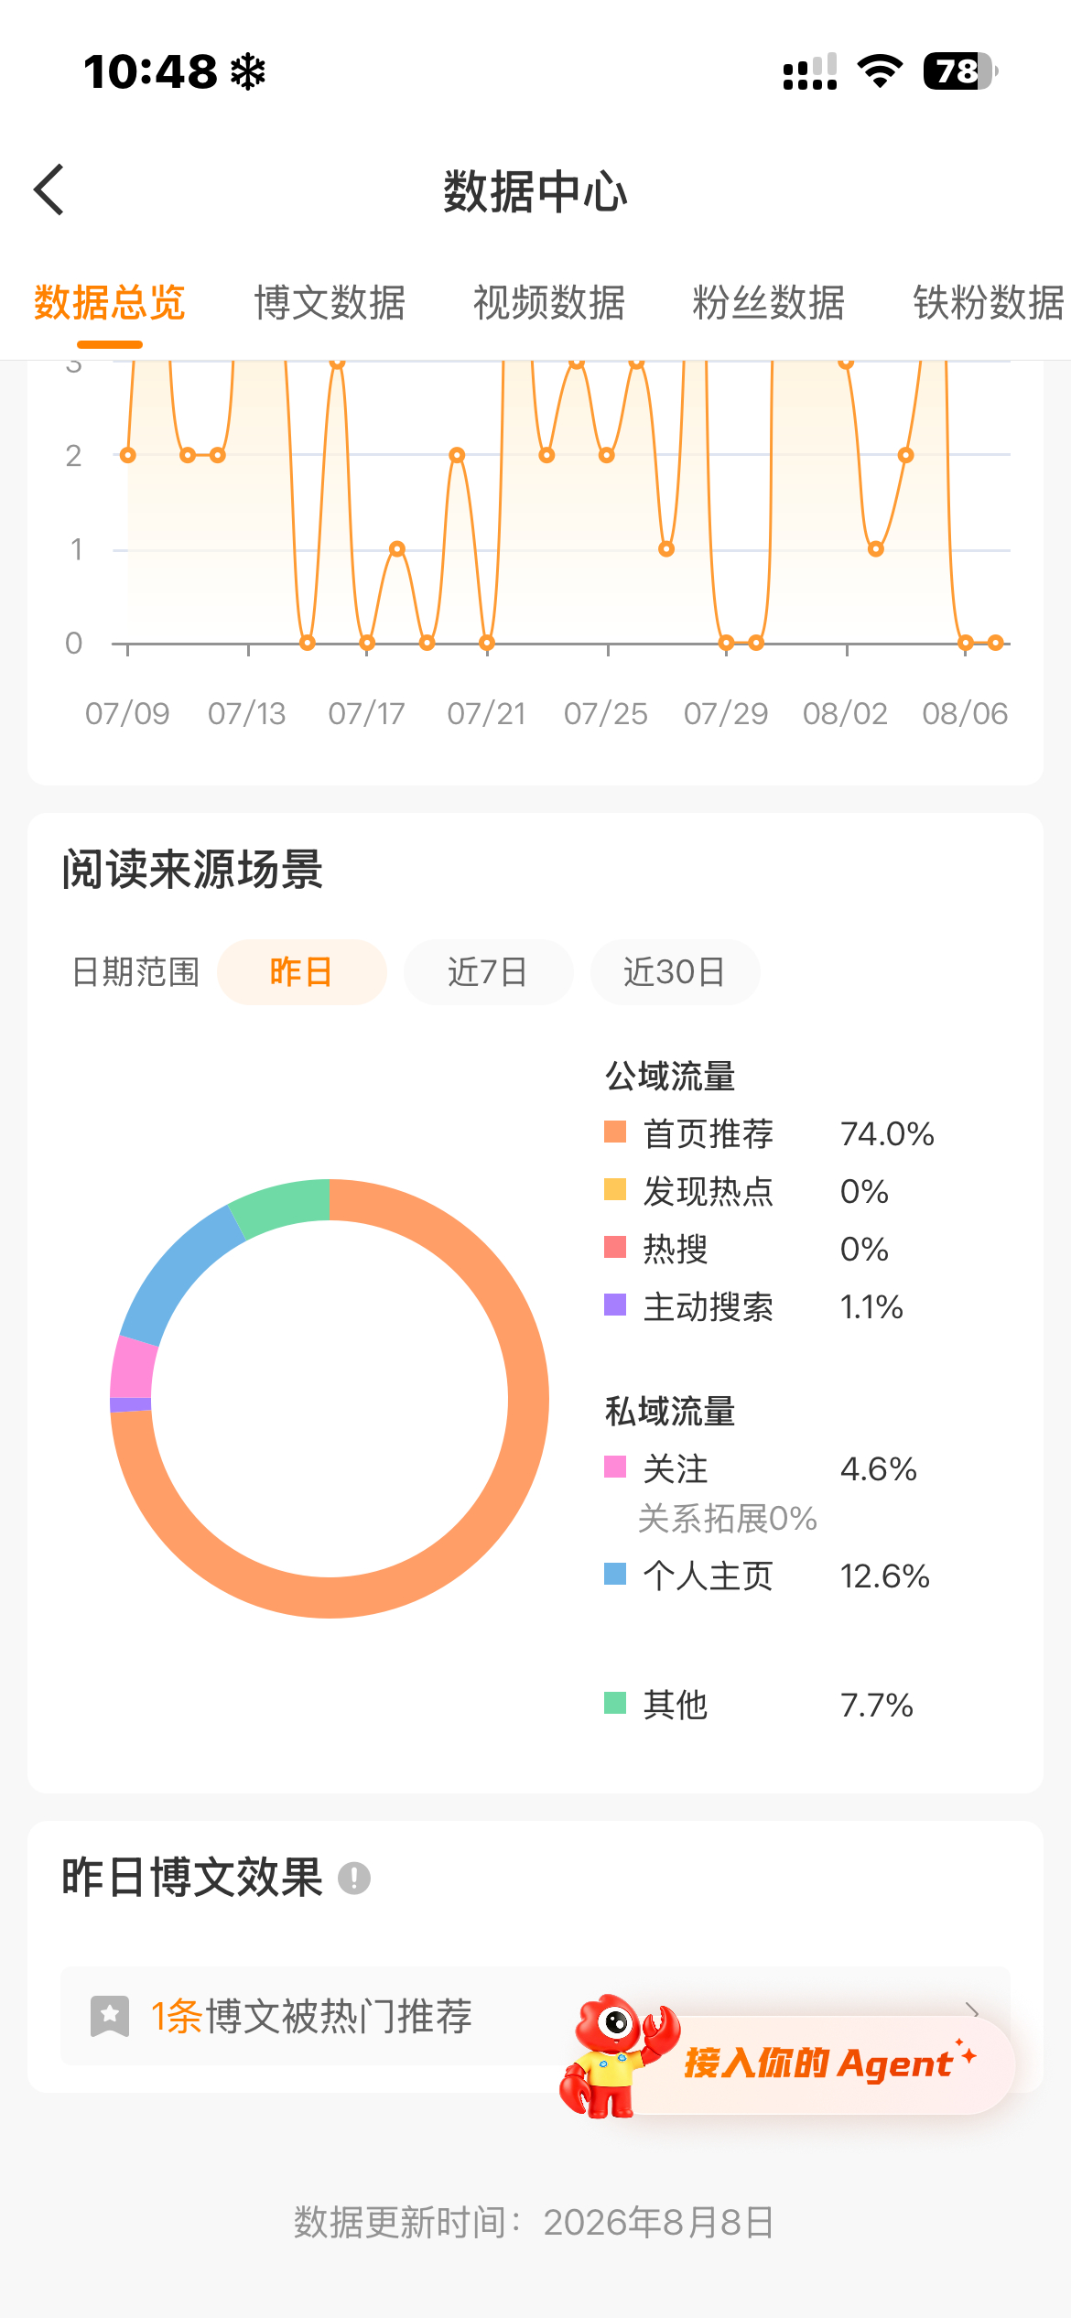Open the 1条博文被热门推荐 row chevron
Viewport: 1071px width, 2318px height.
pyautogui.click(x=972, y=2009)
